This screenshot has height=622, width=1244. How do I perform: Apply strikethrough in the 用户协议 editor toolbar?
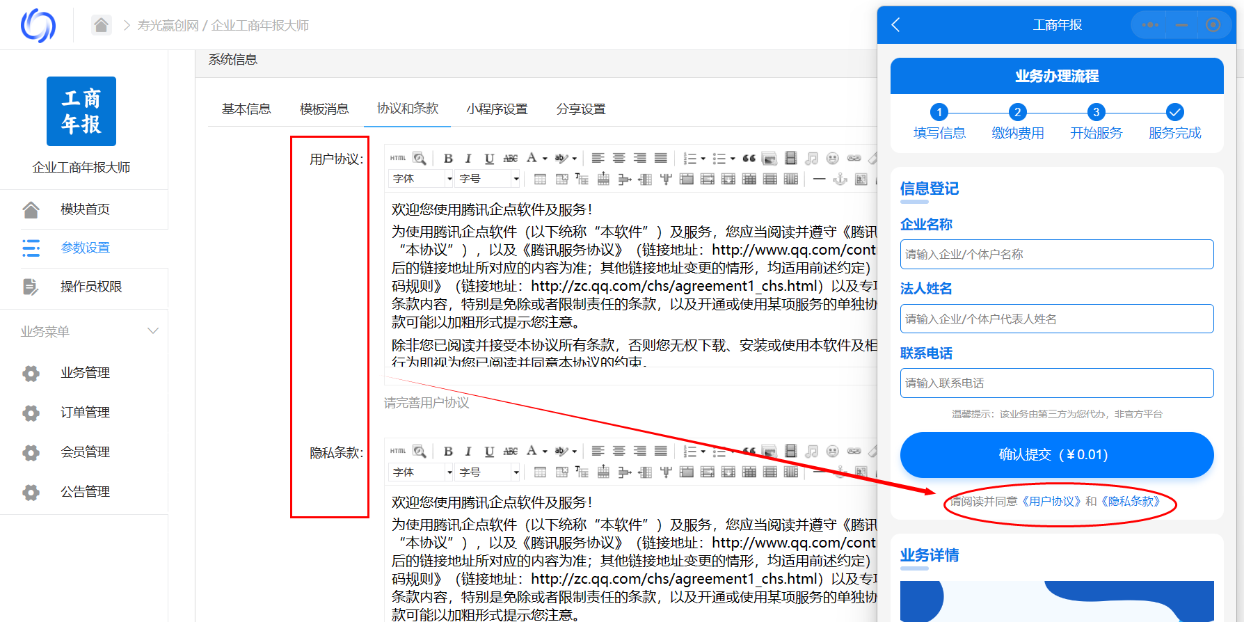pos(510,159)
